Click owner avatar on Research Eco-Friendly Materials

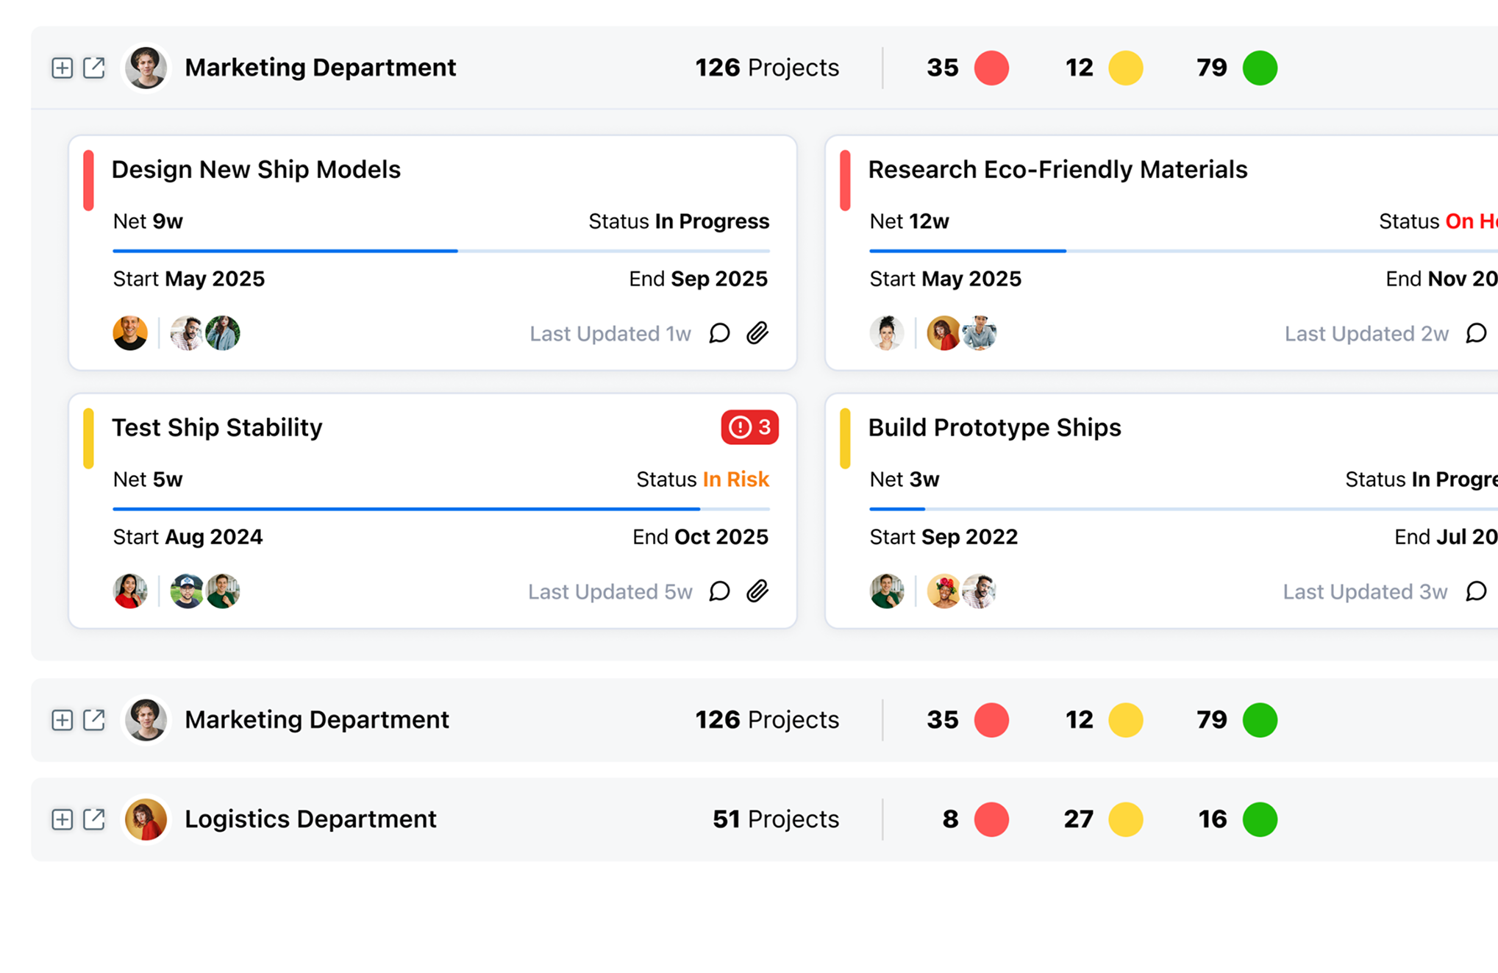tap(886, 333)
